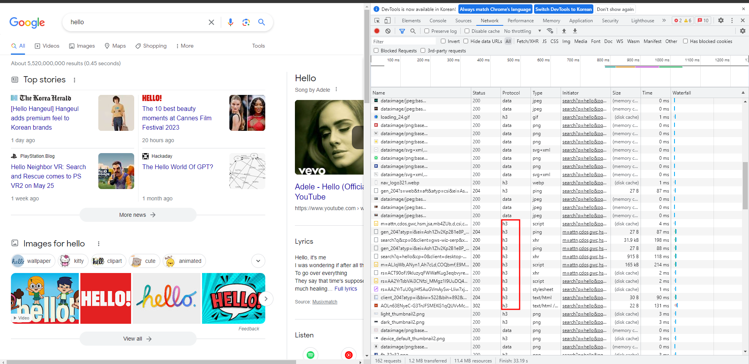Open More news button

[138, 215]
